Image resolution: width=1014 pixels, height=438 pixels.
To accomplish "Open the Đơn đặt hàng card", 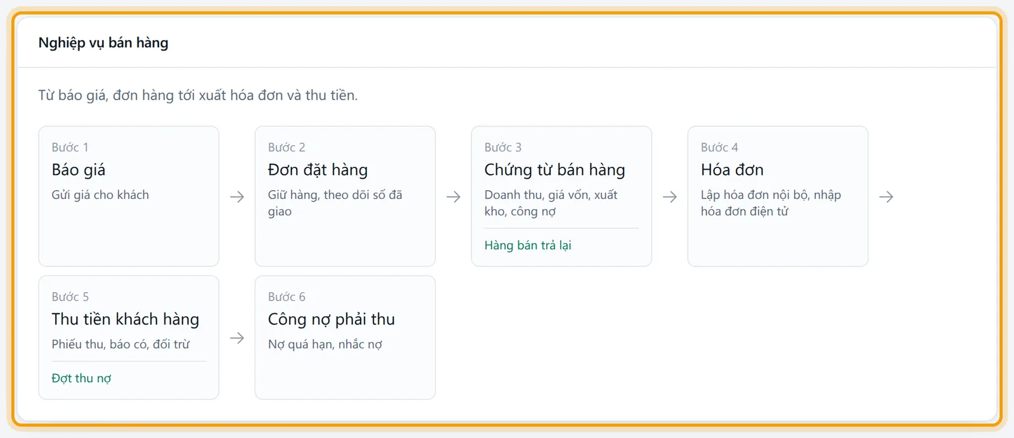I will (345, 196).
